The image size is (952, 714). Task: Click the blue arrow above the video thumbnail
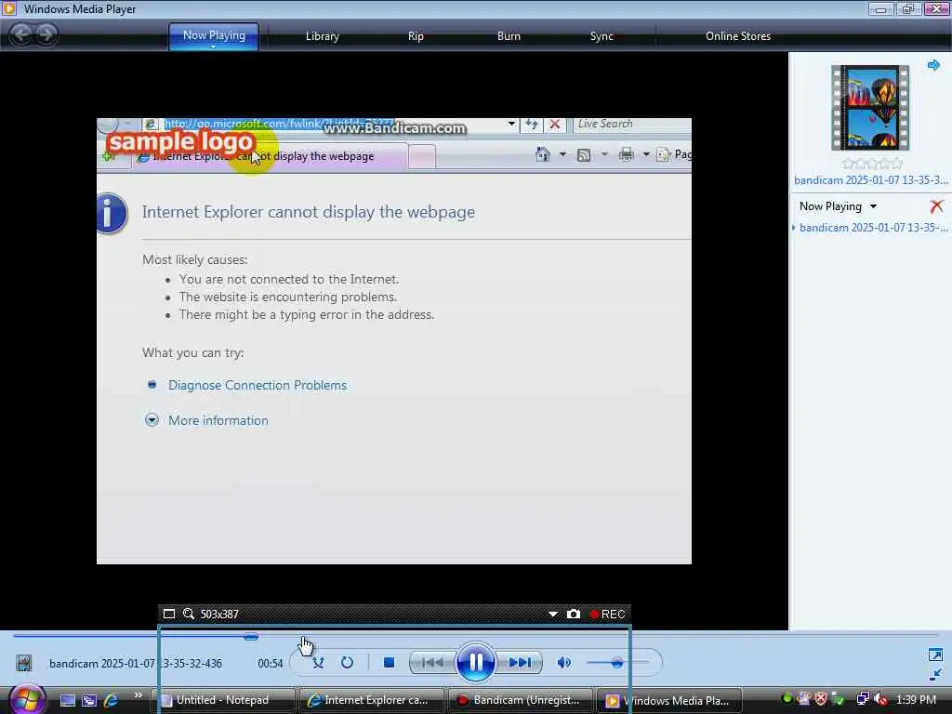click(x=933, y=65)
